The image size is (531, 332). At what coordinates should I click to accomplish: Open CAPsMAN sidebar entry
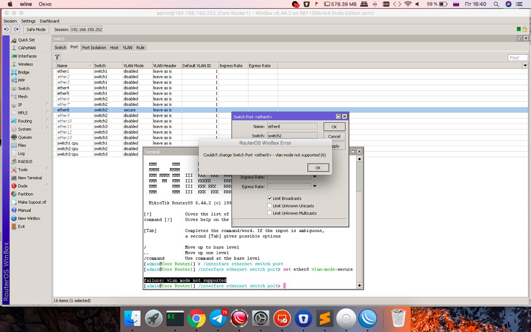(27, 48)
